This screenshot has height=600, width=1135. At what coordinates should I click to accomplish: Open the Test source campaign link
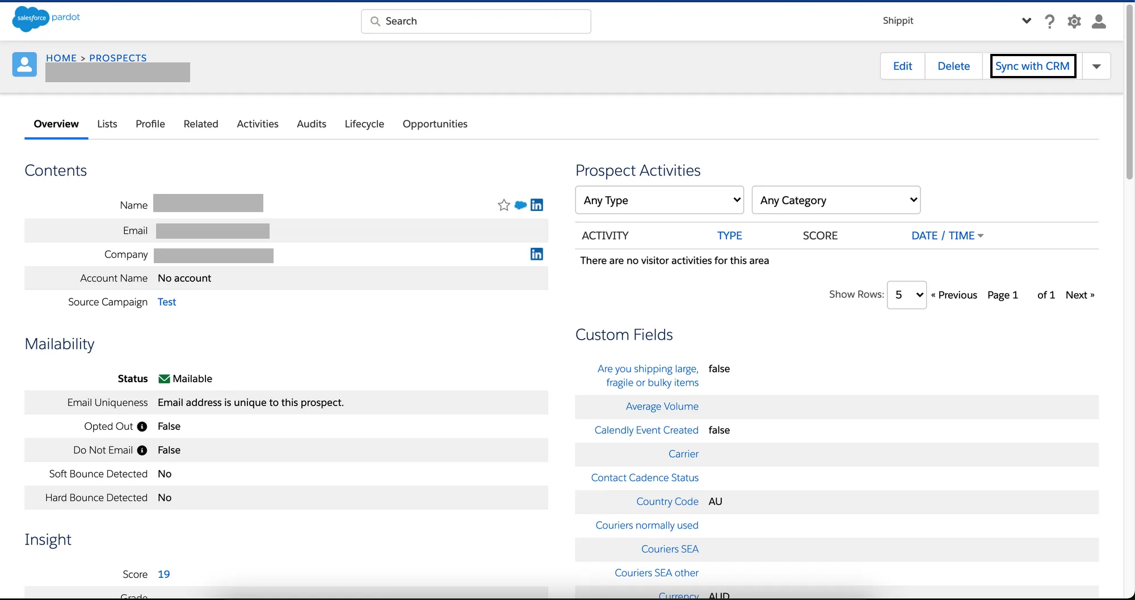coord(167,302)
